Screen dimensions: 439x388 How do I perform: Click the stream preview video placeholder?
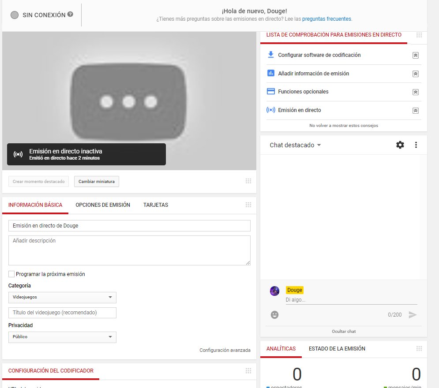coord(129,101)
